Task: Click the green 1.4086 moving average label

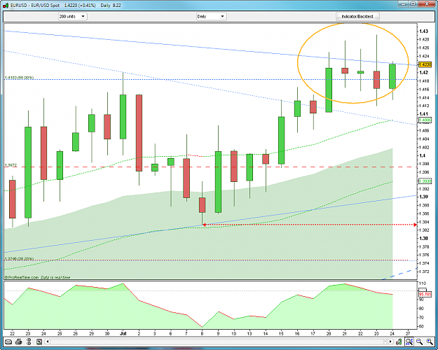Action: (425, 120)
